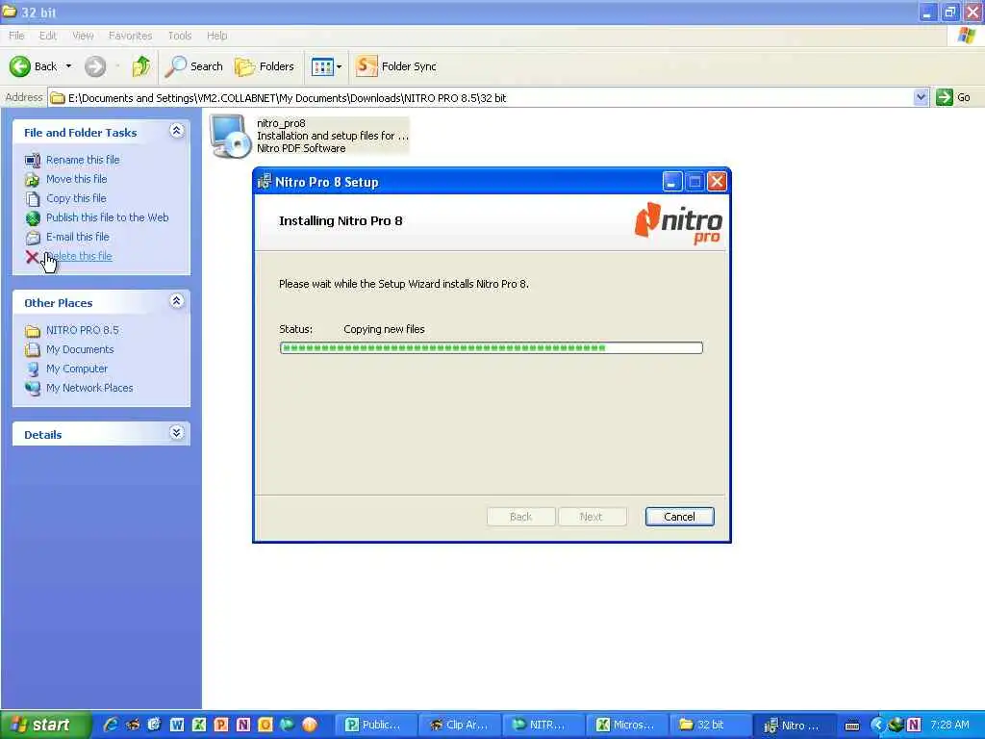Launch OneNote from Quick Launch bar
The image size is (985, 739).
coord(243,725)
